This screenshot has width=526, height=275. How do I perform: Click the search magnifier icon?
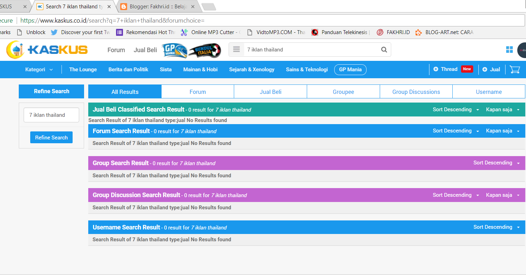[x=384, y=50]
